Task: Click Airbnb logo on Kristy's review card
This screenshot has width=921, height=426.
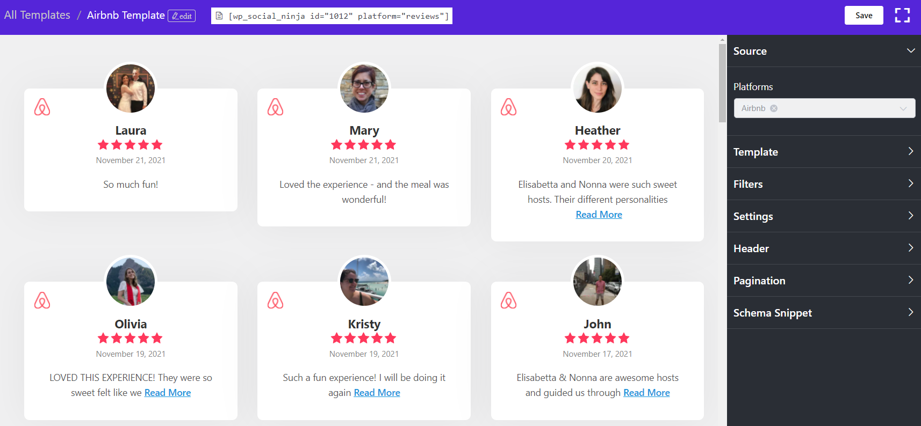Action: click(x=276, y=300)
